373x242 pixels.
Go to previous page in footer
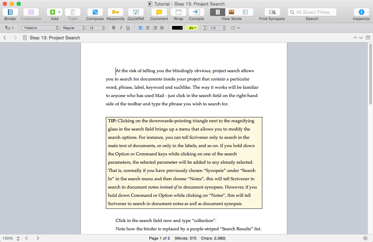pos(26,238)
